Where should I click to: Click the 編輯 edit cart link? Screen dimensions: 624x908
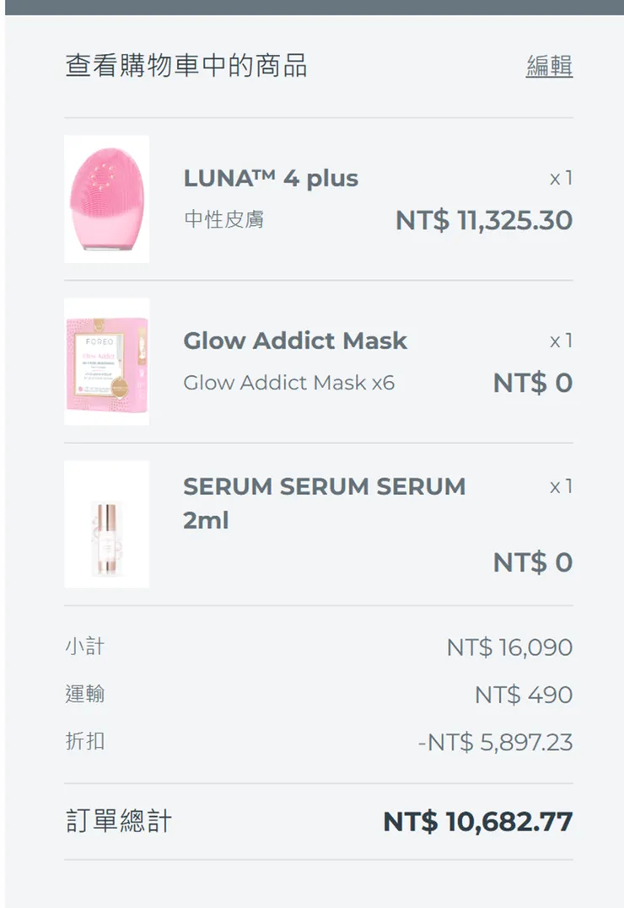[x=549, y=66]
